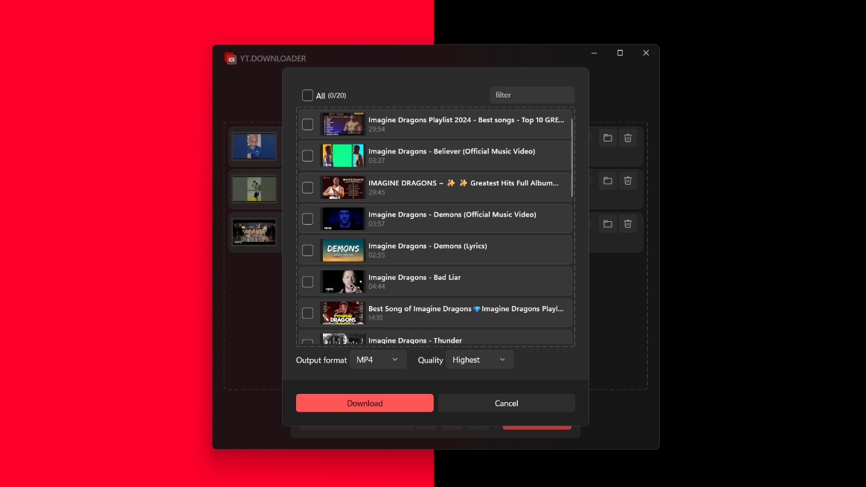Tick the Believer (Official Music Video) checkbox
Viewport: 866px width, 487px height.
click(307, 156)
